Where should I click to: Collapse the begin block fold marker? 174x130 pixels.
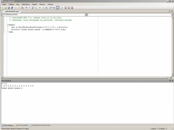tap(8, 25)
